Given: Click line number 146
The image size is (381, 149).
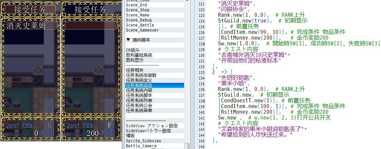Looking at the screenshot, I should pos(202,147).
